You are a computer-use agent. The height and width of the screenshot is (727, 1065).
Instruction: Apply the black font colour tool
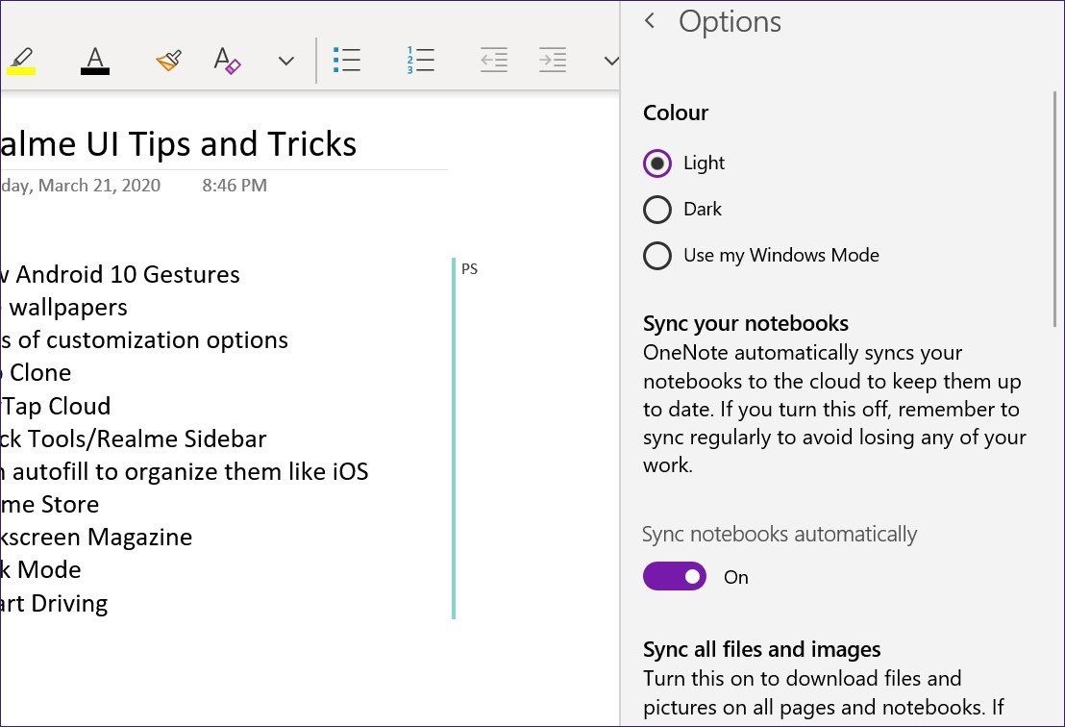[x=95, y=61]
